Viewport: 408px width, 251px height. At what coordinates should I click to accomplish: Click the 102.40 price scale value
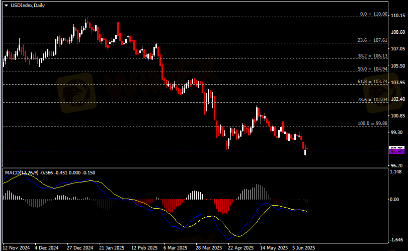[x=398, y=99]
